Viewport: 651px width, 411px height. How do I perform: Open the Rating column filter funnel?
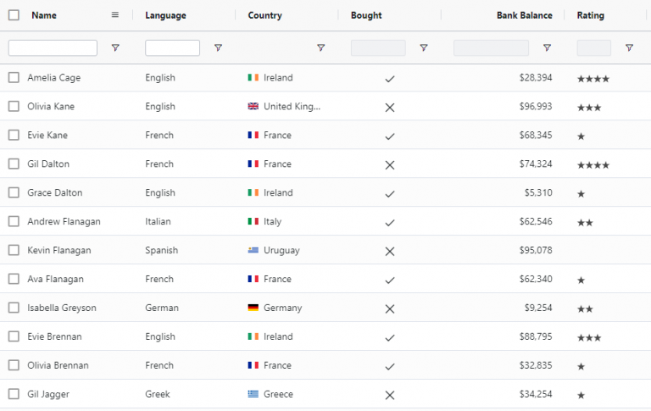[x=630, y=47]
